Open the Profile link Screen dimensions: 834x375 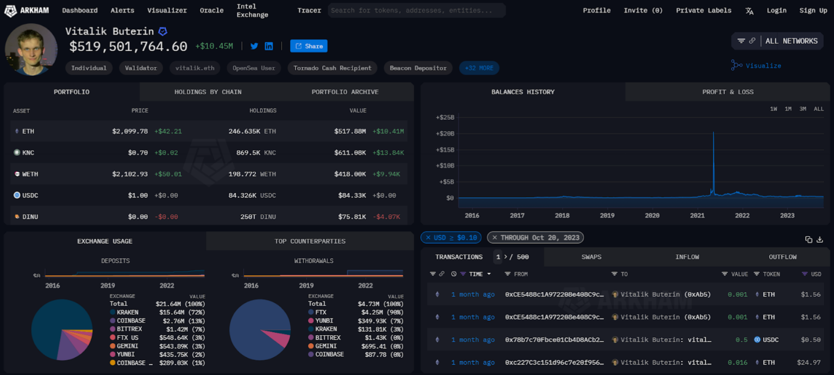(596, 10)
